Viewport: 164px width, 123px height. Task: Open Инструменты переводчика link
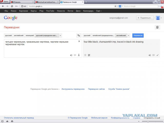coord(73,89)
